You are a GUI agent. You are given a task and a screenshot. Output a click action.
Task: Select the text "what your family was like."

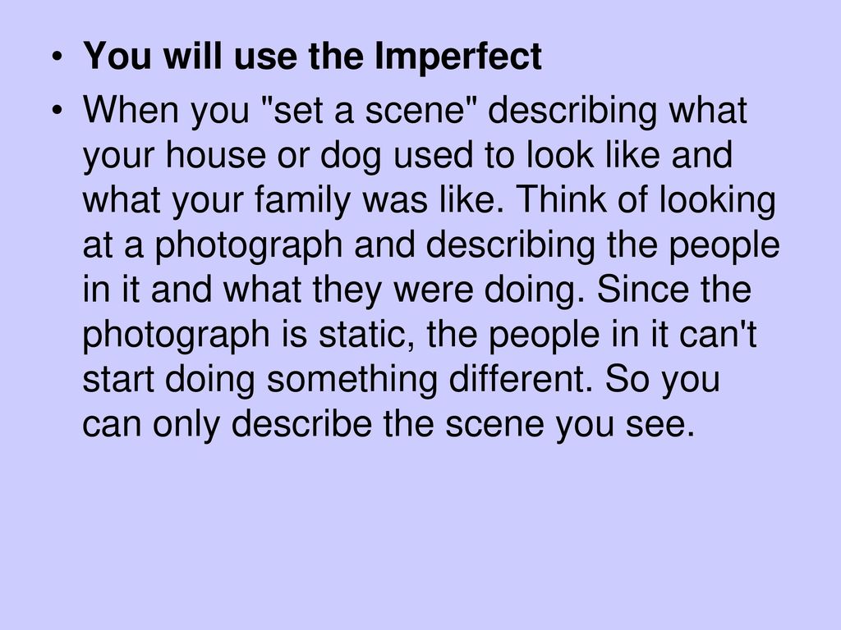[x=294, y=200]
